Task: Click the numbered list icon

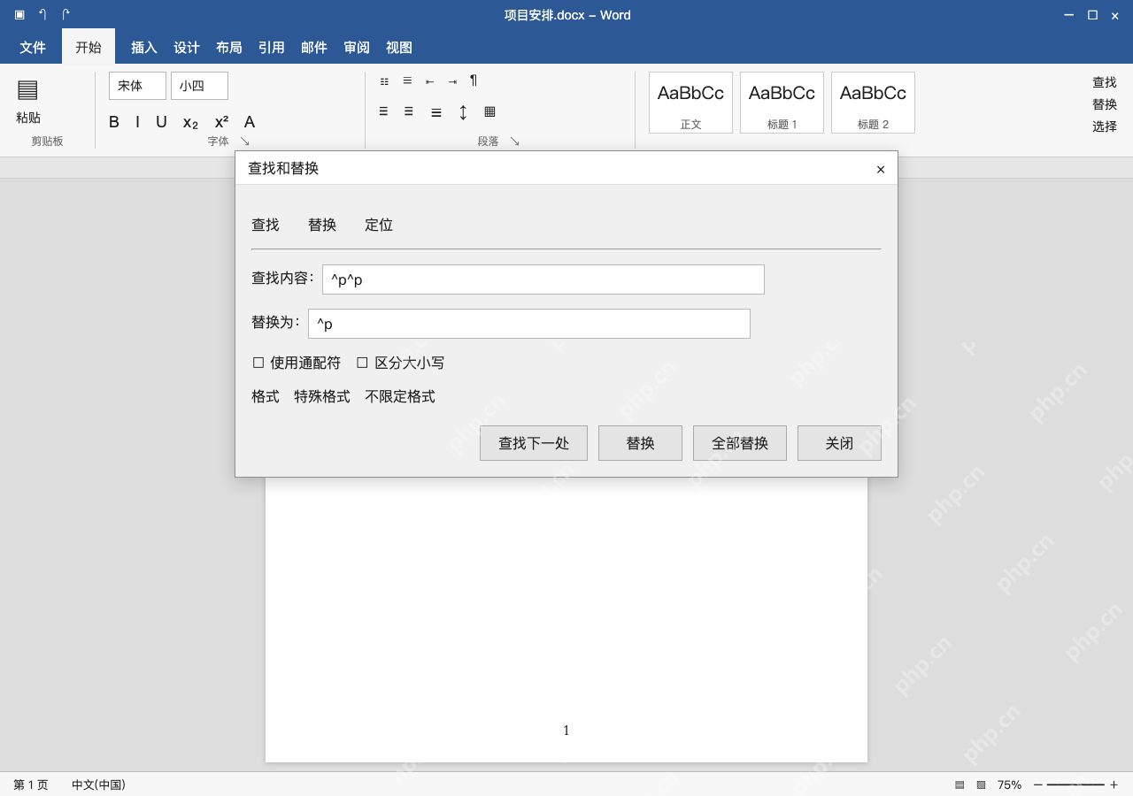Action: (407, 80)
